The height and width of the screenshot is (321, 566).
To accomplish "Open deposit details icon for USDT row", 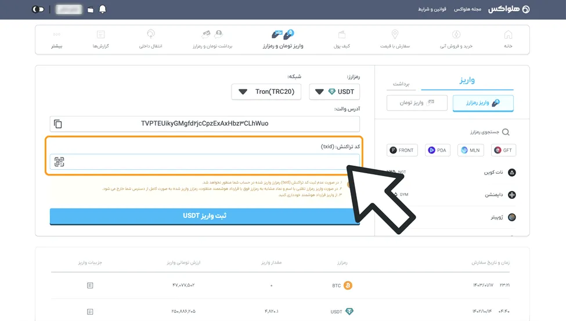I will click(x=90, y=312).
